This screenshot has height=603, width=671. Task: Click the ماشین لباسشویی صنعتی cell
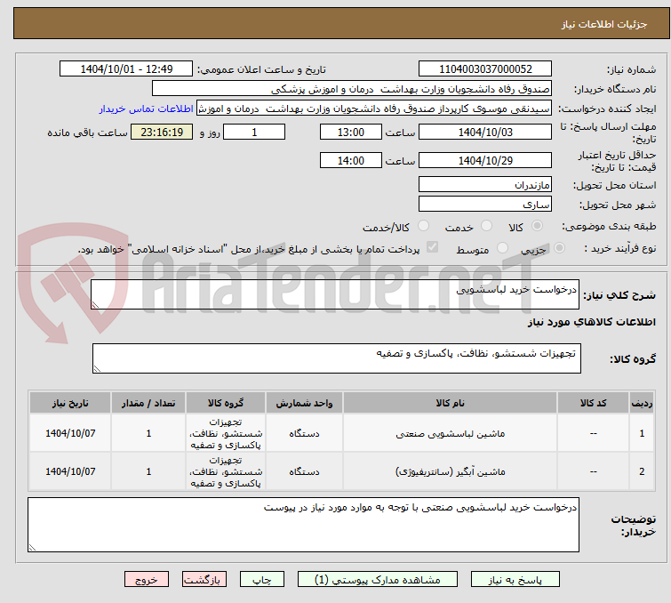click(x=450, y=433)
